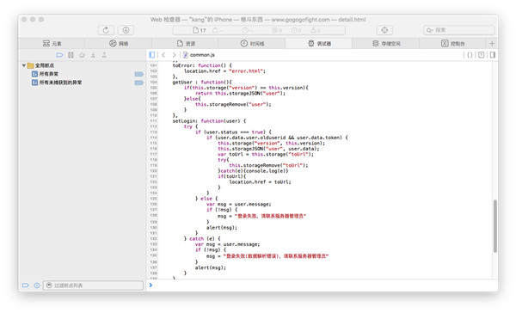Image resolution: width=516 pixels, height=313 pixels.
Task: Open the 控制台 (Console) tab
Action: pyautogui.click(x=453, y=44)
